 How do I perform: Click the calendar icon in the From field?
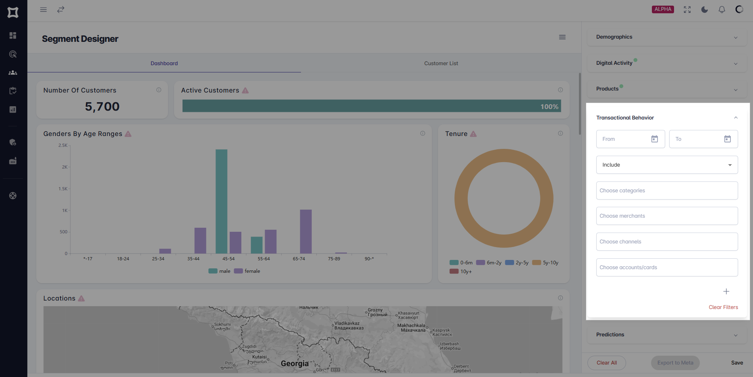click(x=655, y=139)
